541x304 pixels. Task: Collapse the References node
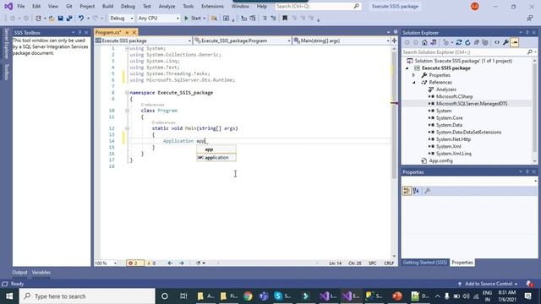413,83
